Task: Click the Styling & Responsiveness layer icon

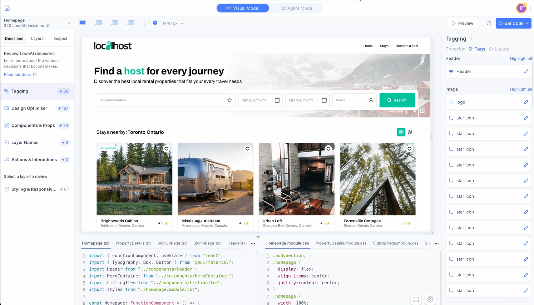Action: (x=7, y=189)
